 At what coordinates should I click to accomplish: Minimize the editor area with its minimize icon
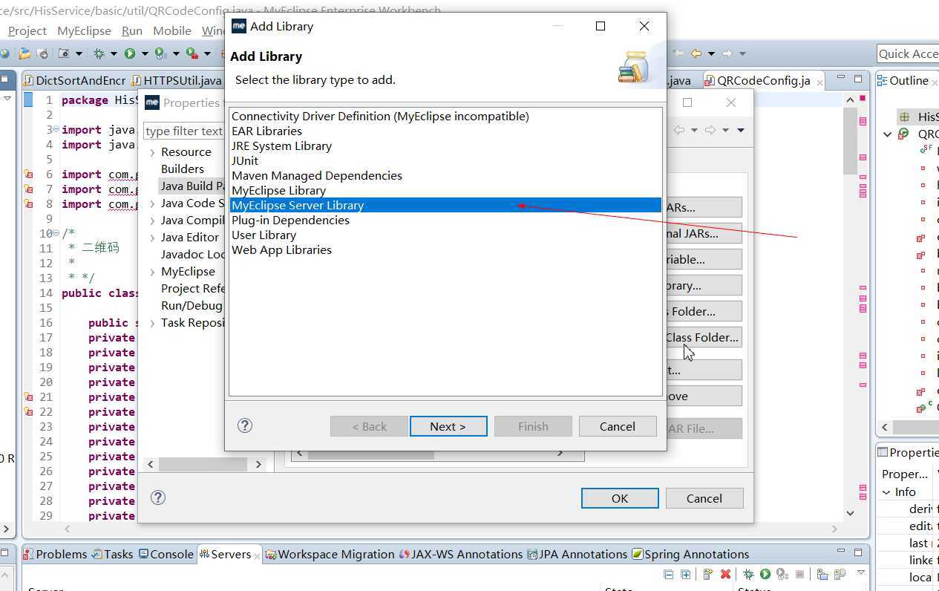tap(840, 78)
